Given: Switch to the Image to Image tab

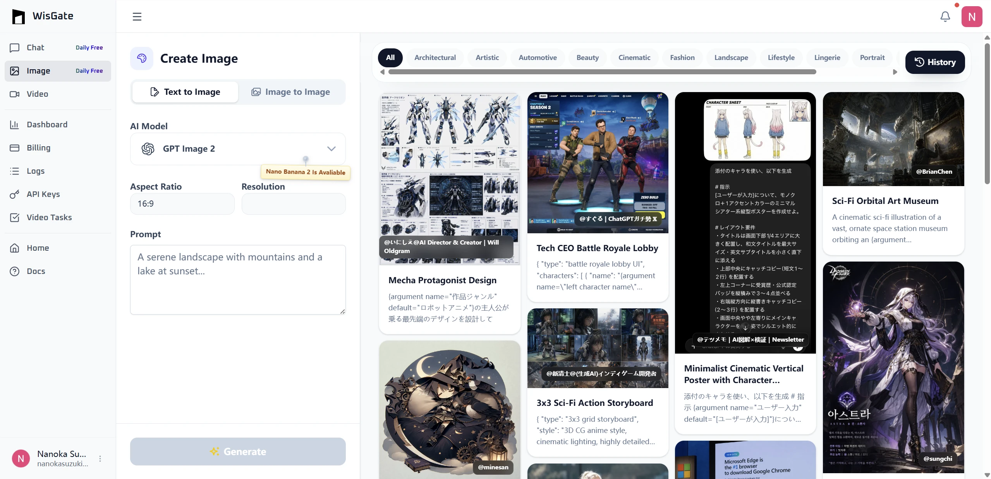Looking at the screenshot, I should click(x=291, y=92).
